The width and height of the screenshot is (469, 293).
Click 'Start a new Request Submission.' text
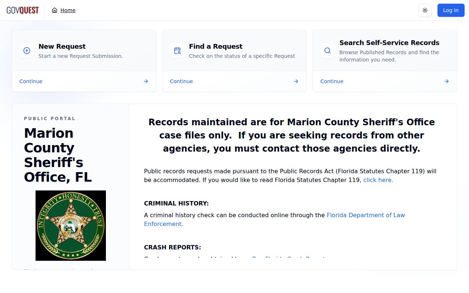pyautogui.click(x=81, y=56)
